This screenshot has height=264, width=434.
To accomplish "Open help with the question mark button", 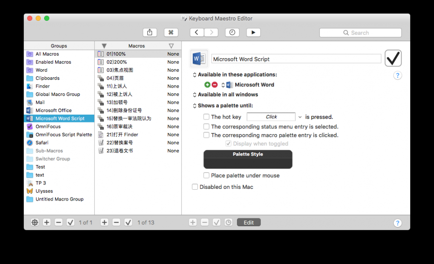I will [398, 75].
